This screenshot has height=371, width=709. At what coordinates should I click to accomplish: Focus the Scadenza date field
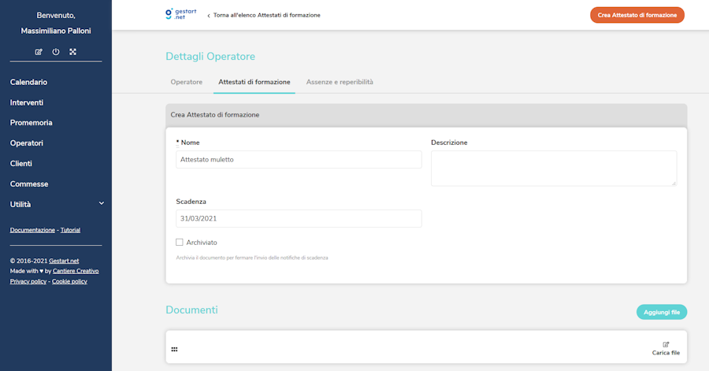tap(299, 218)
